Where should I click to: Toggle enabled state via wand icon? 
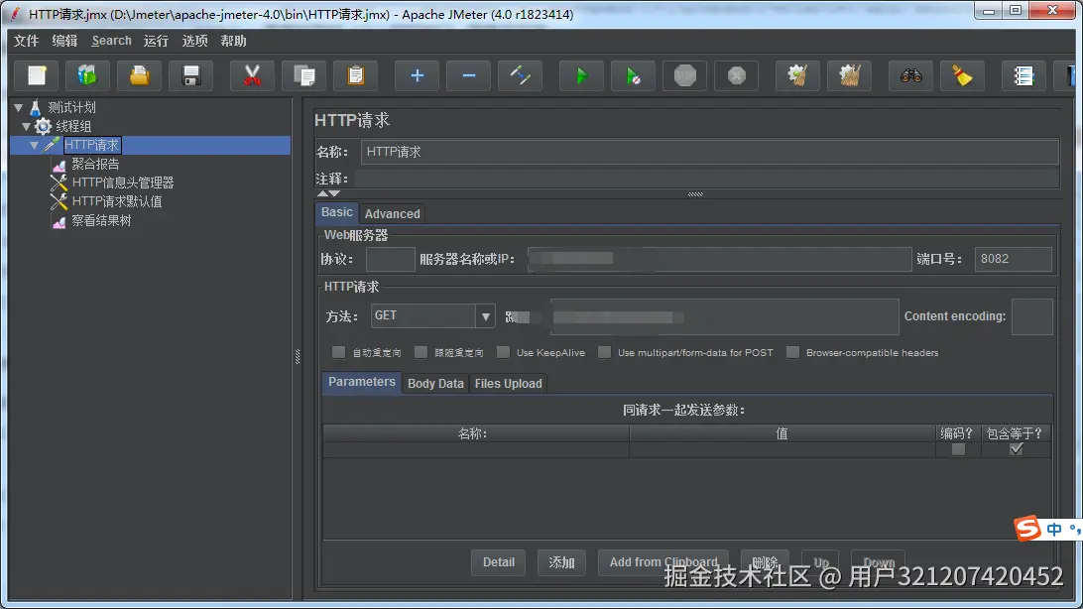tap(520, 75)
